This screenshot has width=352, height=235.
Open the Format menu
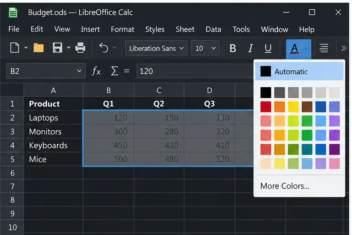point(122,29)
